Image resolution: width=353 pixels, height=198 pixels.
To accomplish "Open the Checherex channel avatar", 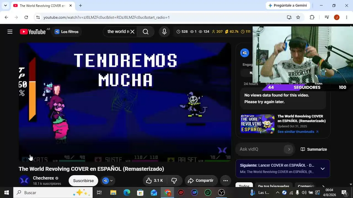I will coord(24,180).
